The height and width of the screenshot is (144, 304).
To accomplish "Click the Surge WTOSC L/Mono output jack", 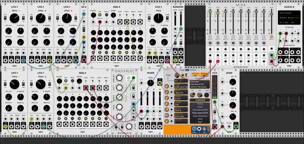I will [194, 129].
